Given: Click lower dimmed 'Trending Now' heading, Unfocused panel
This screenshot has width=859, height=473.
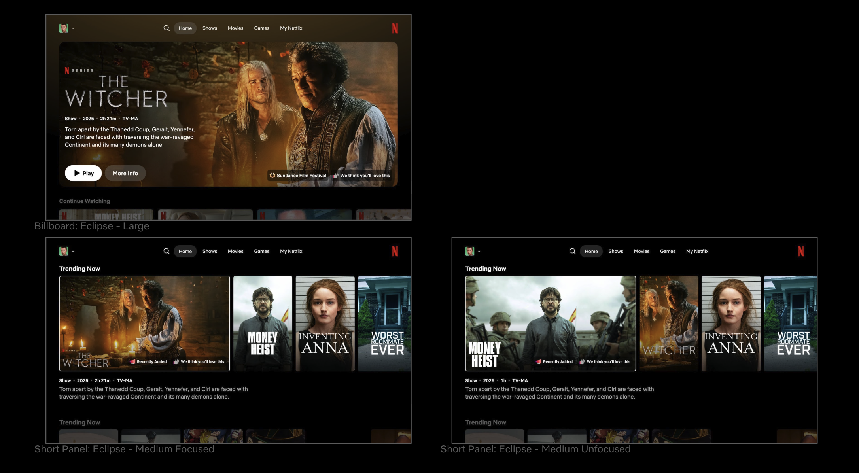Looking at the screenshot, I should pyautogui.click(x=486, y=422).
